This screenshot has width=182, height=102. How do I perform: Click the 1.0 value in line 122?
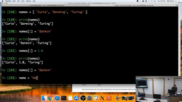click(x=40, y=51)
